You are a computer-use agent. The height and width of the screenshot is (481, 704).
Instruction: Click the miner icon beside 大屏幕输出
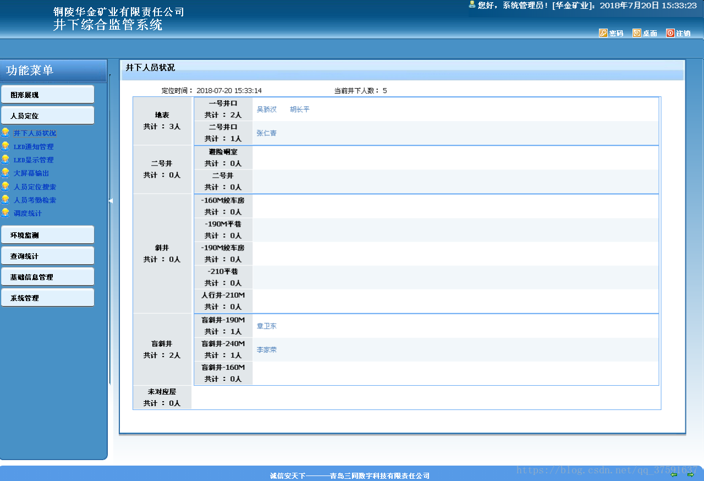point(5,173)
